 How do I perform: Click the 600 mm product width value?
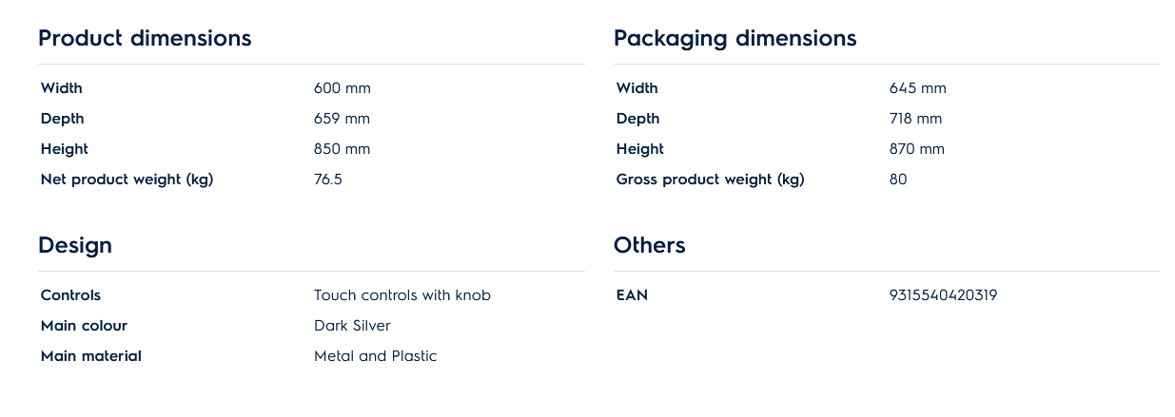pos(342,88)
